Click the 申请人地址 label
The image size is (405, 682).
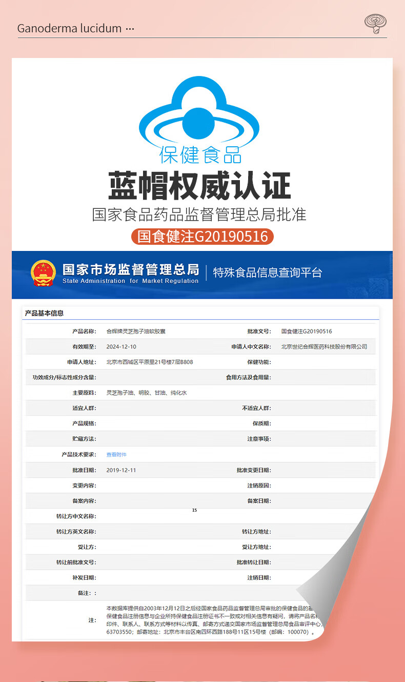pyautogui.click(x=82, y=362)
